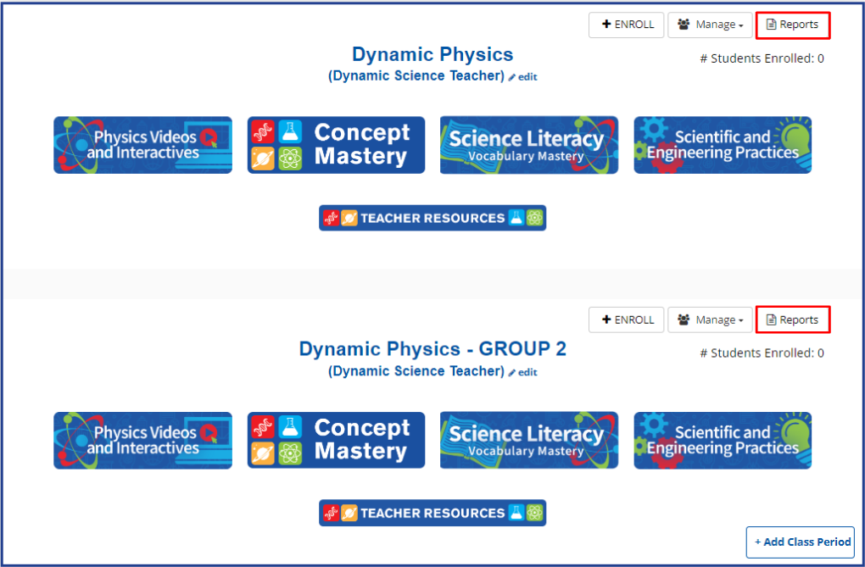Click ENROLL for the GROUP 2 class
Screen dimensions: 865x567
pyautogui.click(x=626, y=320)
